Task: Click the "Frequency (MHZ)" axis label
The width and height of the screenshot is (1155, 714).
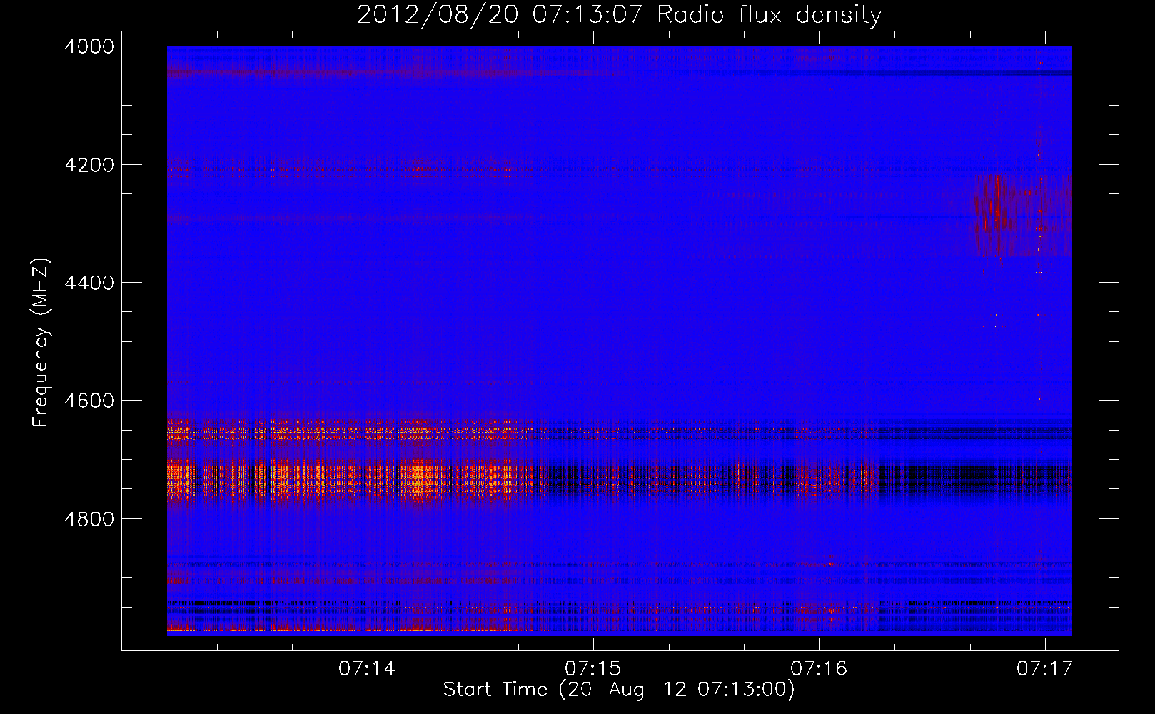Action: coord(41,343)
